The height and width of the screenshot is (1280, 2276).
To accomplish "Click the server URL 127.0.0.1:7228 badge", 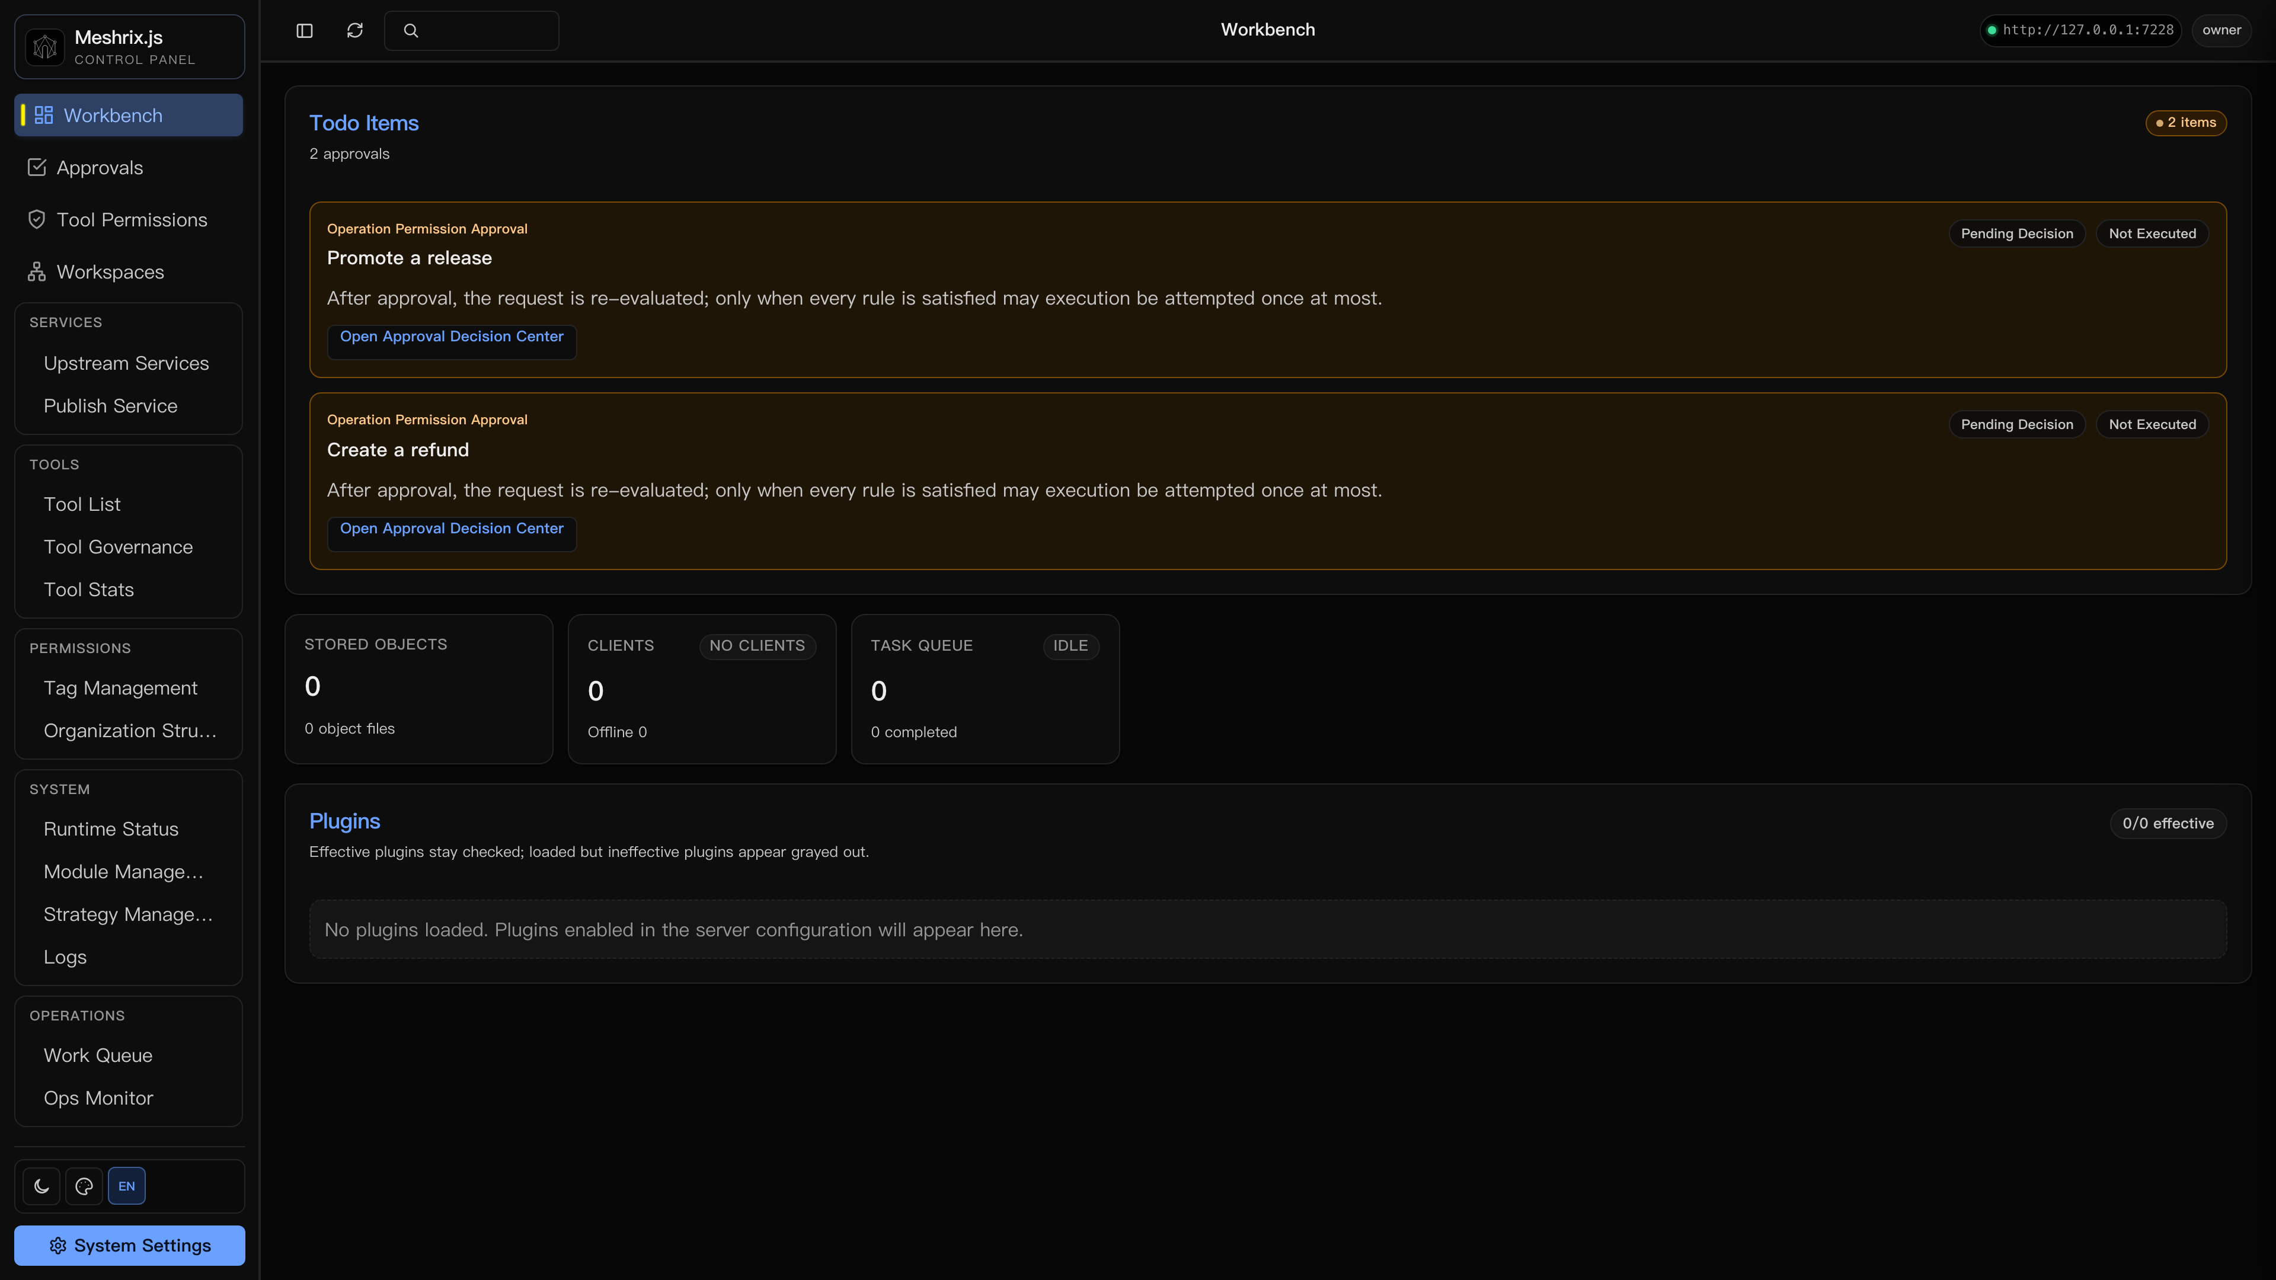I will (x=2080, y=30).
